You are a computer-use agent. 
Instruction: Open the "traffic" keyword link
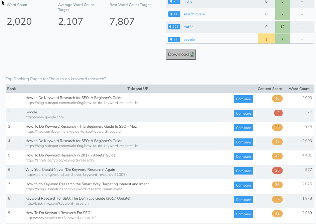click(188, 27)
